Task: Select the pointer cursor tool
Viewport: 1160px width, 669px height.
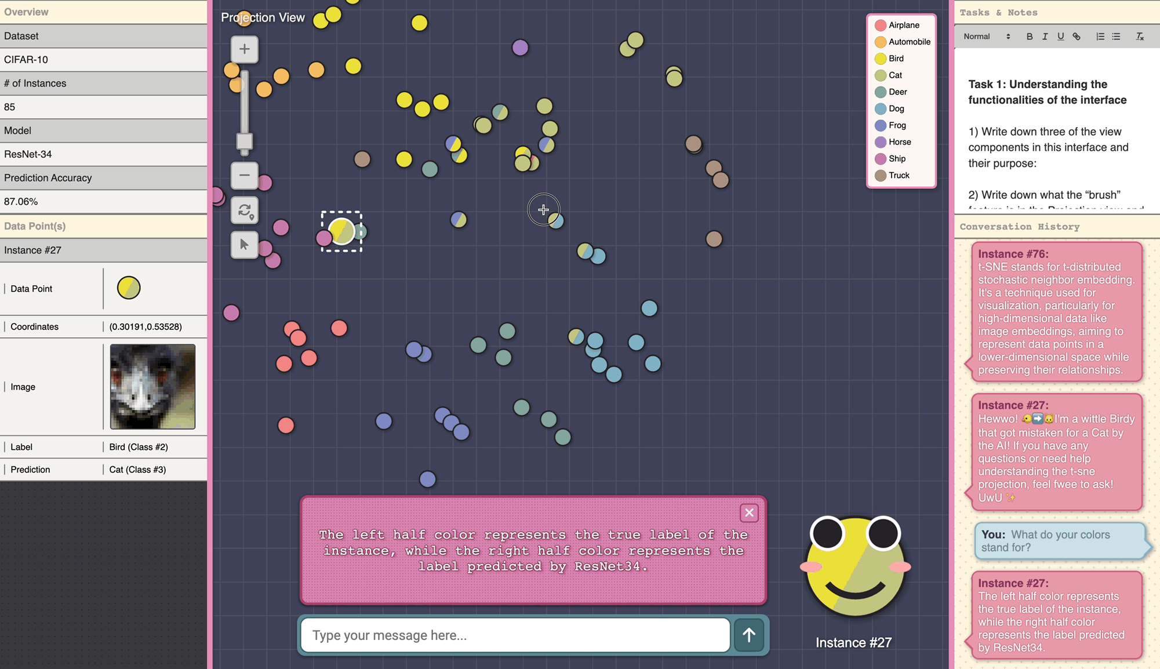Action: tap(244, 245)
